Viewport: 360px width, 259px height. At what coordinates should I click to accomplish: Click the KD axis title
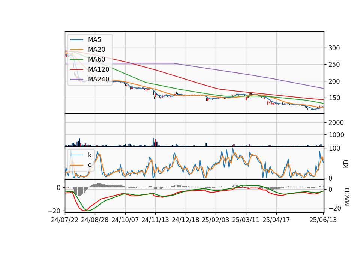click(346, 164)
